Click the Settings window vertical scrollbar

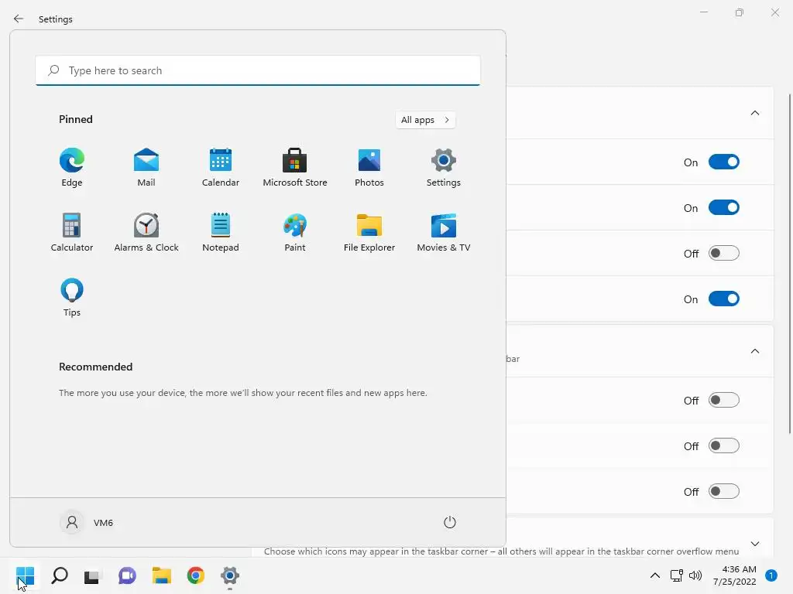click(790, 263)
